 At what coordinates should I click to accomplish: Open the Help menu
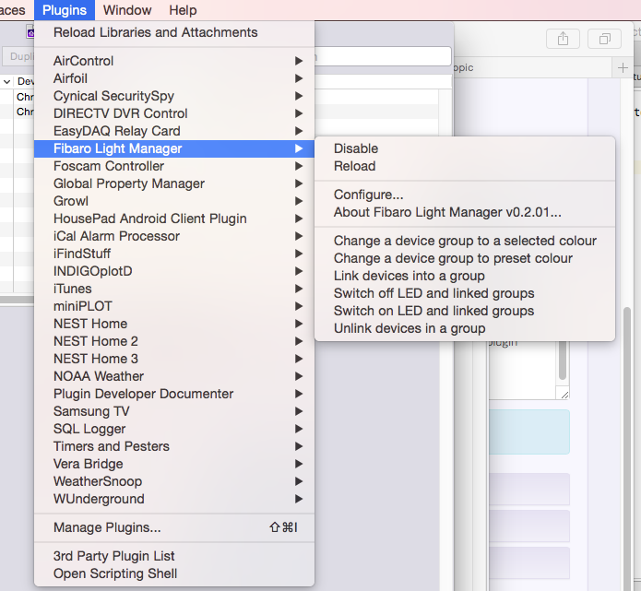coord(183,10)
